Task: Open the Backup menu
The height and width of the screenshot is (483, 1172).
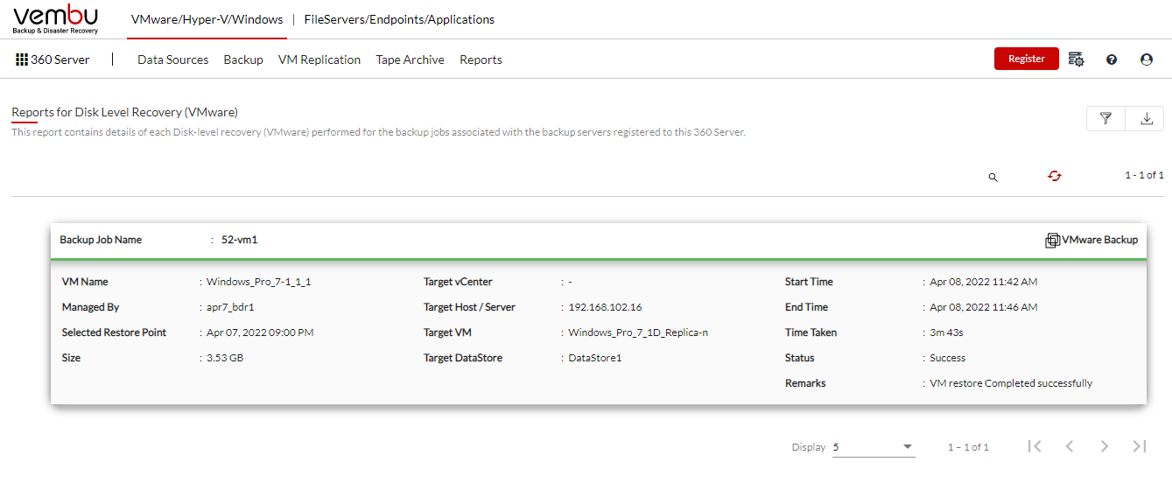Action: [x=243, y=59]
